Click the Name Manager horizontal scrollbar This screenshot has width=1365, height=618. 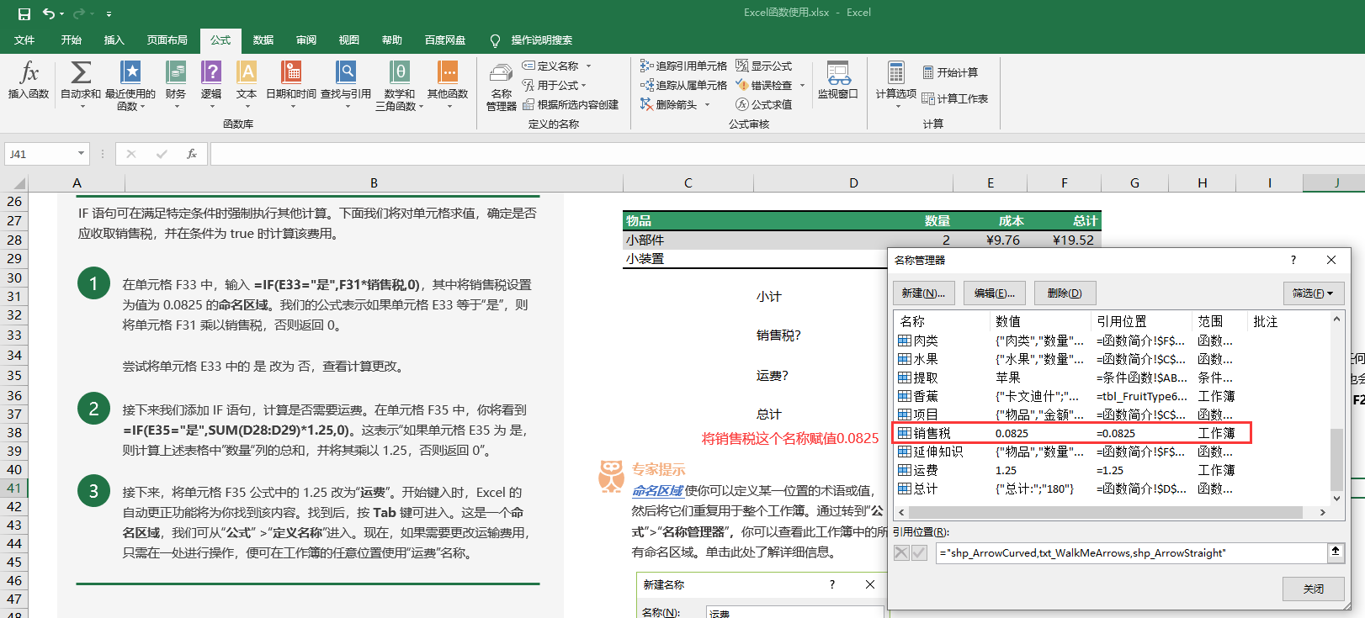pyautogui.click(x=1106, y=512)
